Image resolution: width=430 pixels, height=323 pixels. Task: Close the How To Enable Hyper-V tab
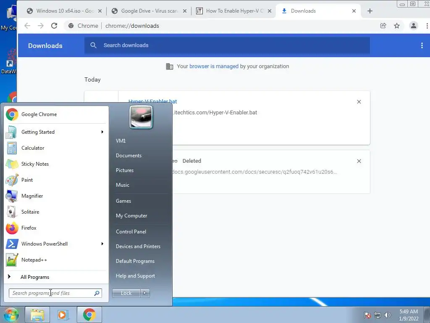(x=270, y=11)
